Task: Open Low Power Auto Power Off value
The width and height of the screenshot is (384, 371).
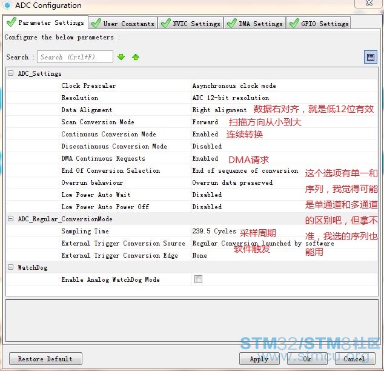Action: pos(207,207)
